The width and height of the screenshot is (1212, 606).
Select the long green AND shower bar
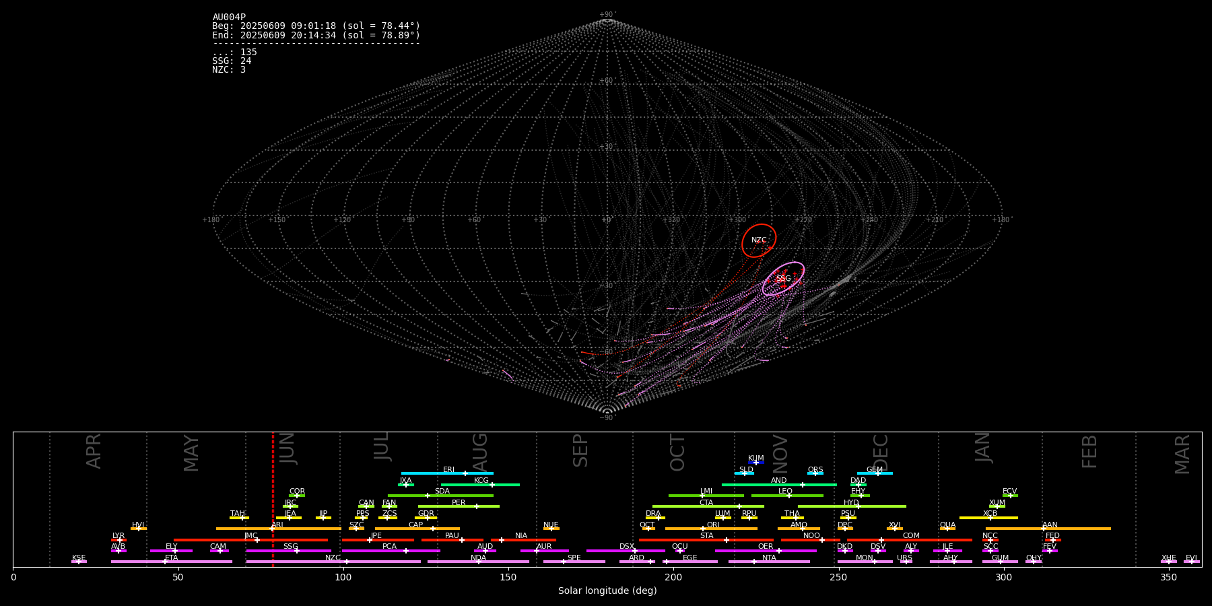(x=779, y=485)
